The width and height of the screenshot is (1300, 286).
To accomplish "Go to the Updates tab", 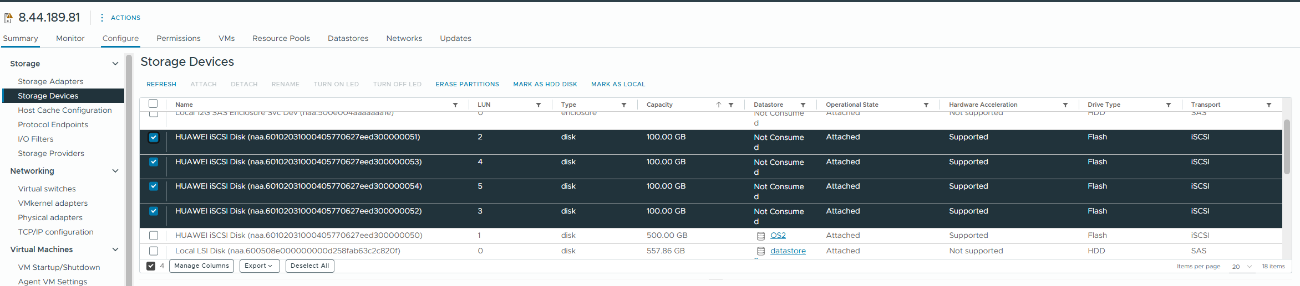I will coord(456,38).
